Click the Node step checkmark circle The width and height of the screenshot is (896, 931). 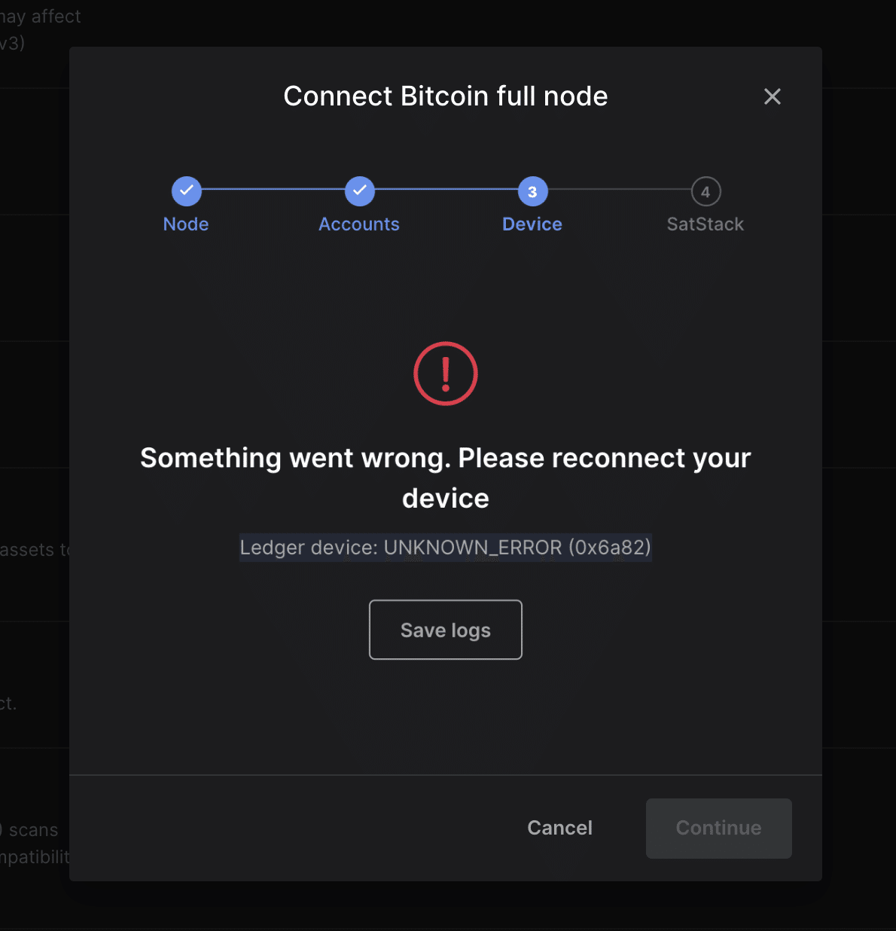pyautogui.click(x=186, y=191)
